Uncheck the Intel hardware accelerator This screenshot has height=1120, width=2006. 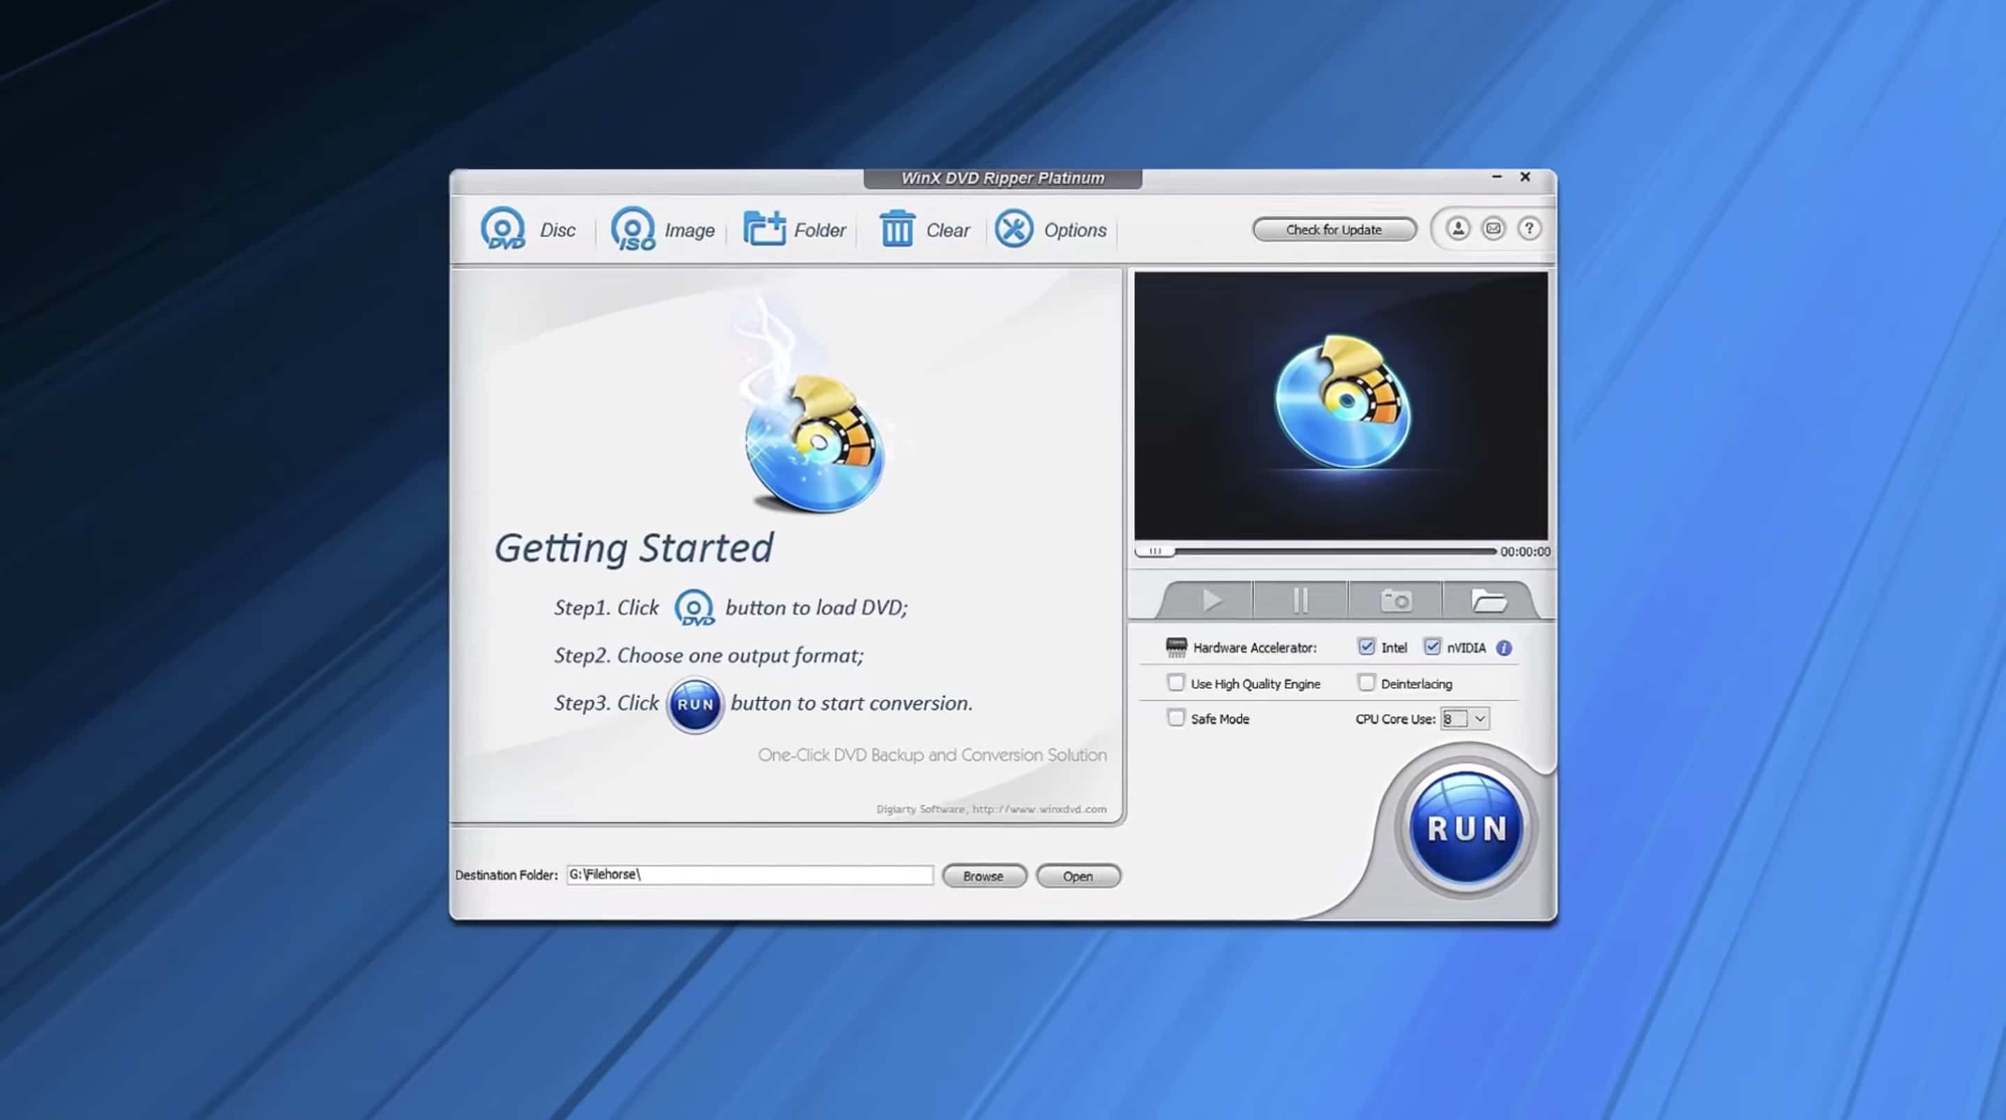pos(1366,647)
